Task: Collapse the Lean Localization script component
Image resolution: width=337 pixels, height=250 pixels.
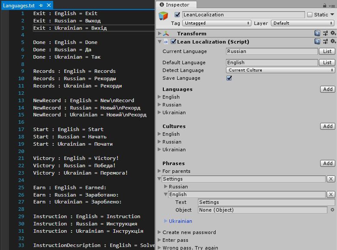Action: pyautogui.click(x=160, y=42)
